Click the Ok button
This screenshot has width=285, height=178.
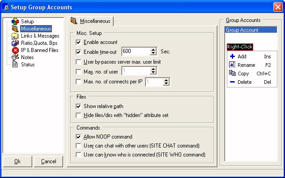[17, 161]
